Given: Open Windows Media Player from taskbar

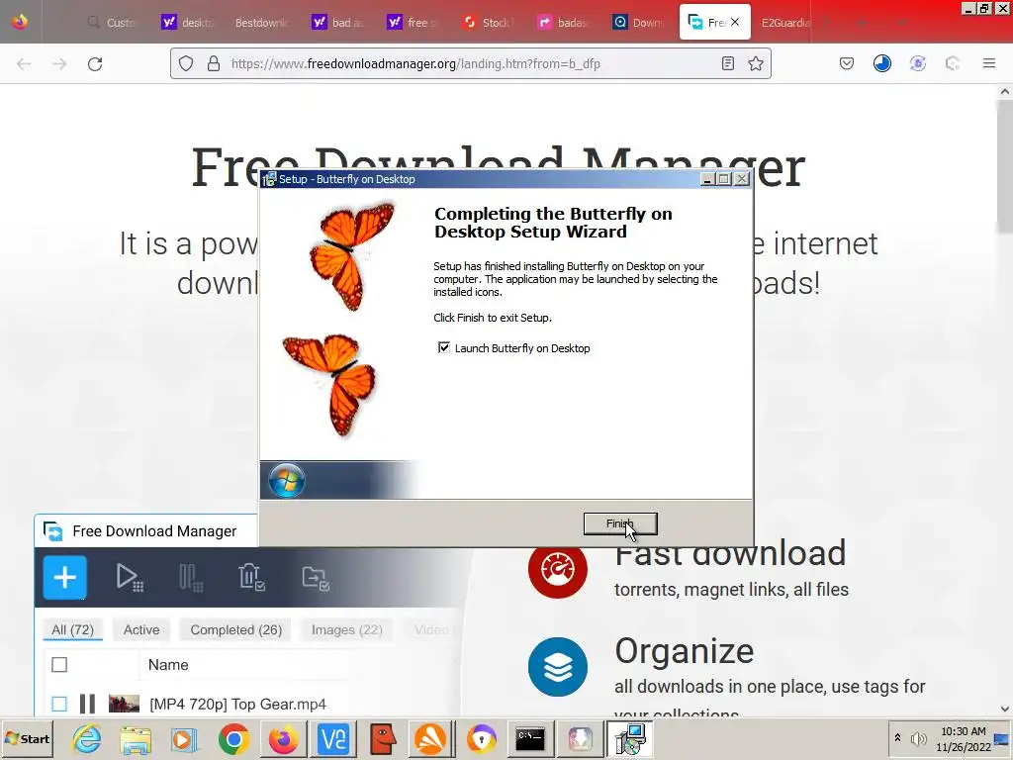Looking at the screenshot, I should pos(185,739).
